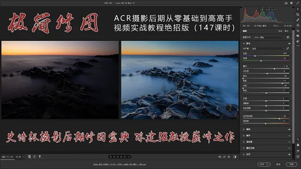
Task: Toggle visibility eye of Curve panel
Action: click(x=289, y=130)
